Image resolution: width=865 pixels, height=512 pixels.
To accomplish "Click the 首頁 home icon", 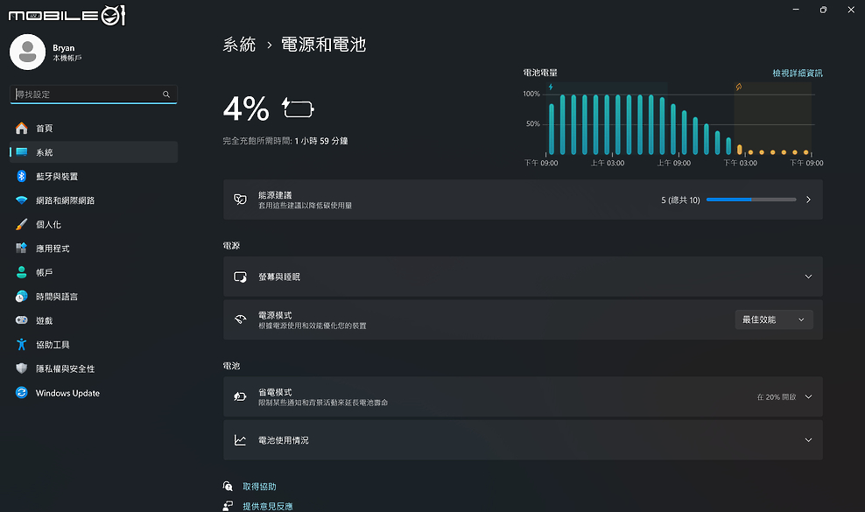I will point(22,128).
